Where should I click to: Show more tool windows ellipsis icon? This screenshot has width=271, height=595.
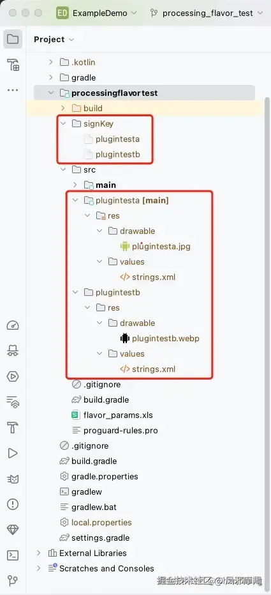point(13,90)
